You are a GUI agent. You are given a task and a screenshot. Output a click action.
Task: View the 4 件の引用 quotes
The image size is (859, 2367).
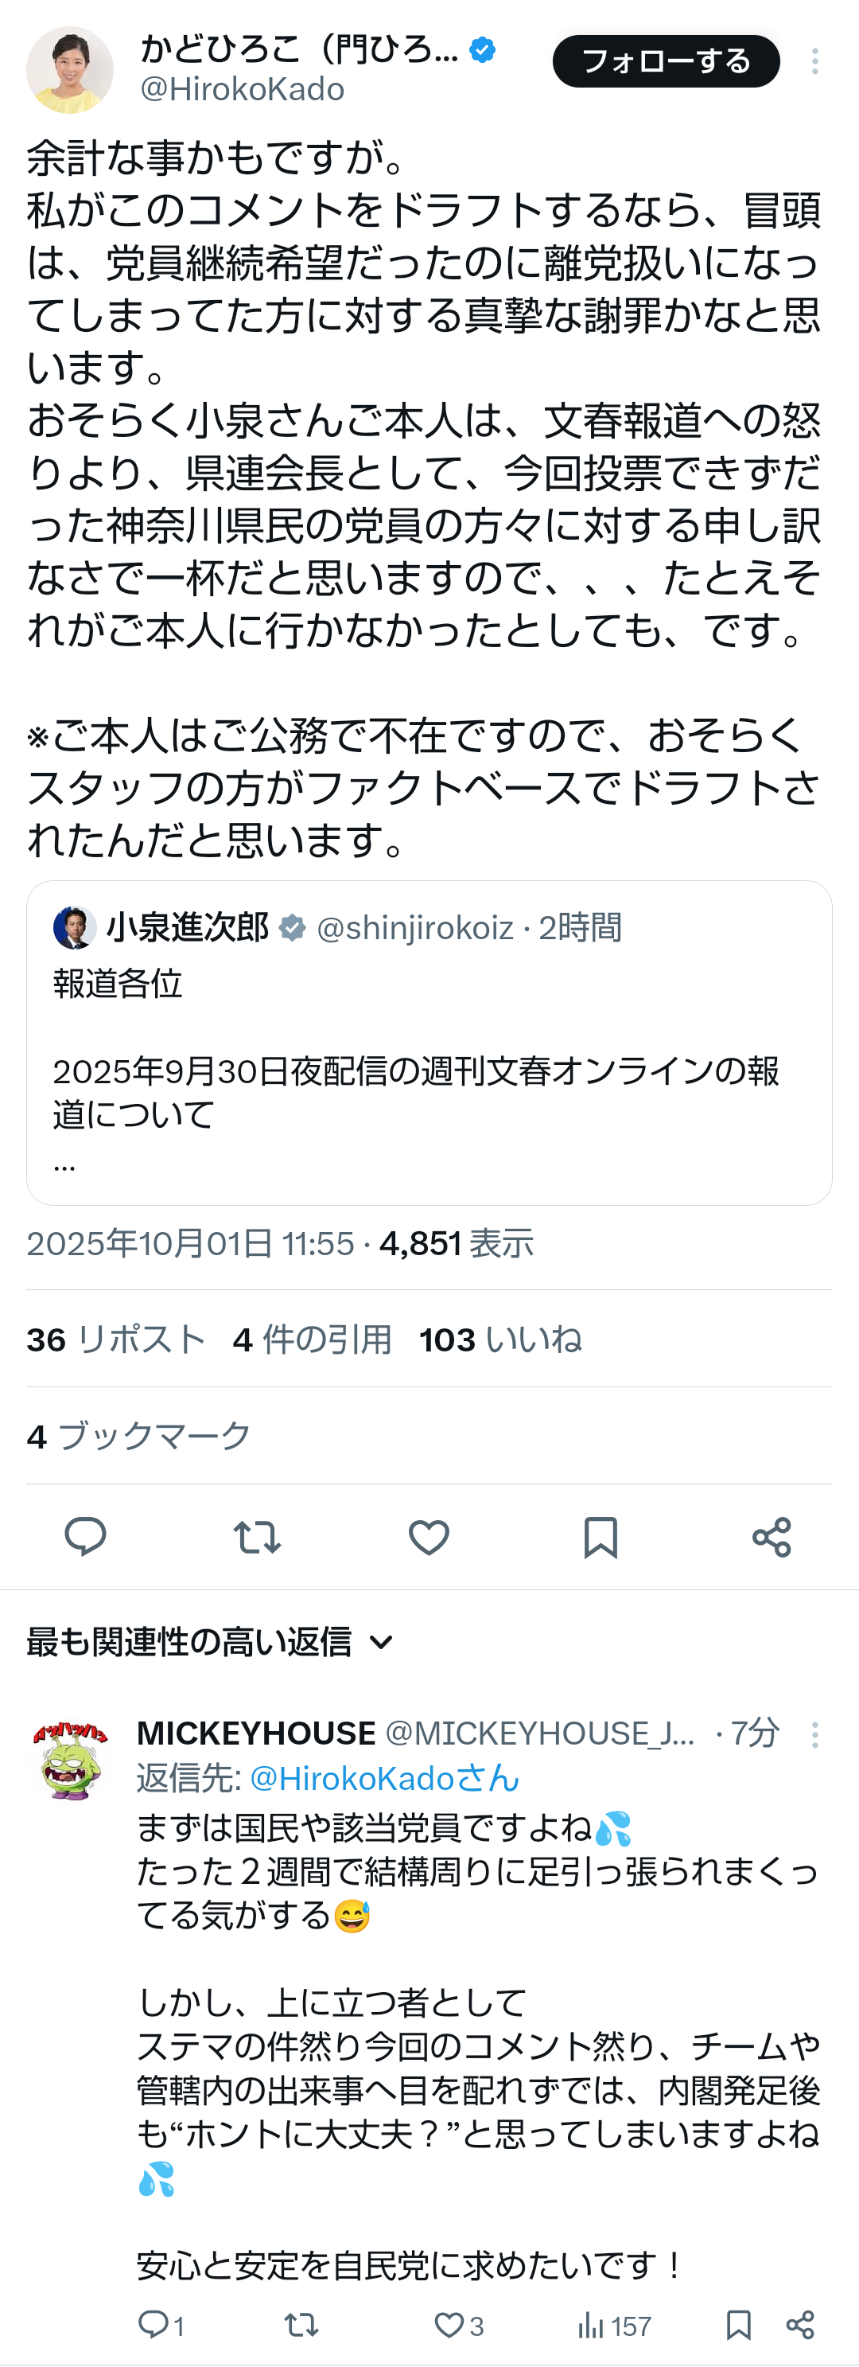(313, 1339)
